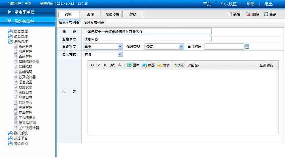Open 帮助 in top navigation

tap(251, 4)
